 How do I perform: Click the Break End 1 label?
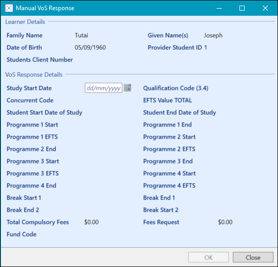click(x=159, y=198)
